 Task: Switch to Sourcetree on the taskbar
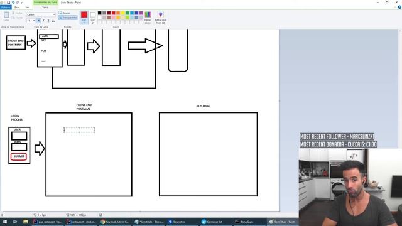(x=182, y=222)
